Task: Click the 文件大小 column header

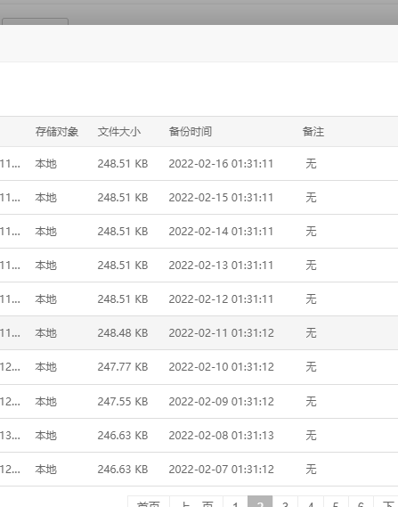Action: [x=119, y=132]
